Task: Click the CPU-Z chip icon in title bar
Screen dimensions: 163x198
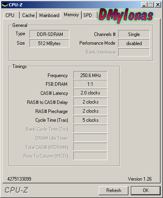Action: [x=5, y=5]
